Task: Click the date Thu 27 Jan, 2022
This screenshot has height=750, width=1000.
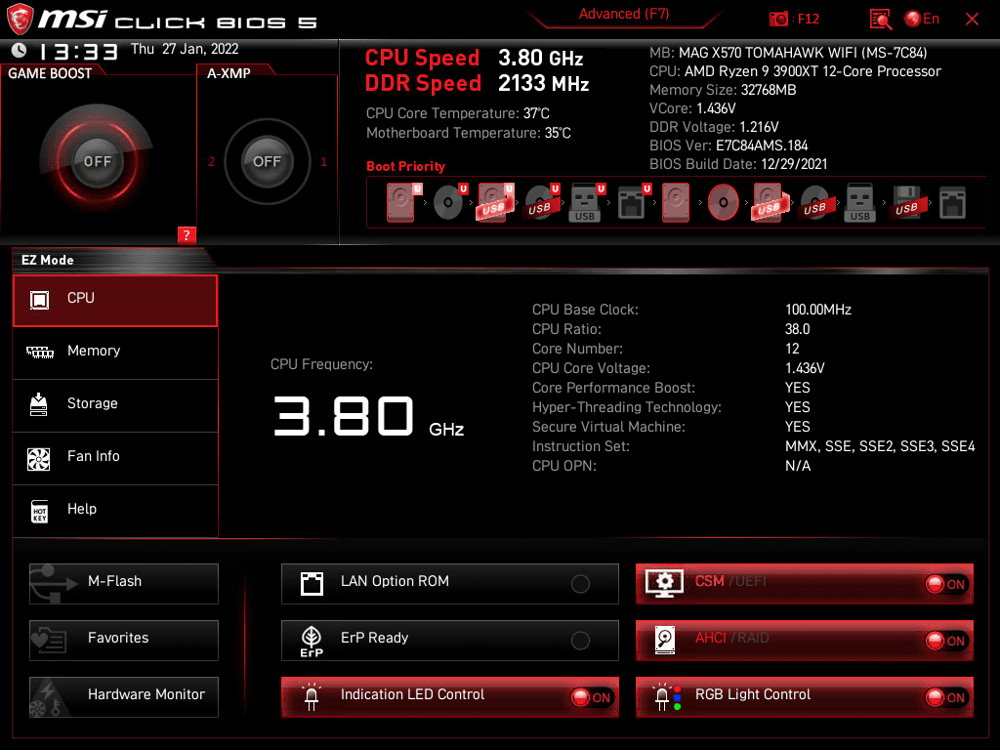Action: (x=185, y=49)
